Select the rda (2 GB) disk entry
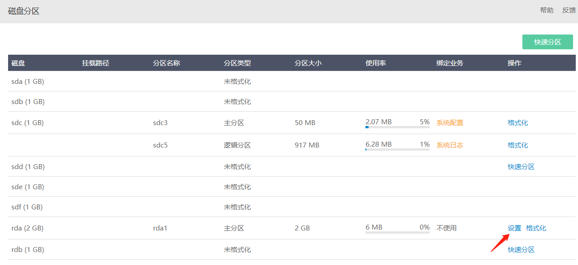This screenshot has width=578, height=265. coord(27,228)
